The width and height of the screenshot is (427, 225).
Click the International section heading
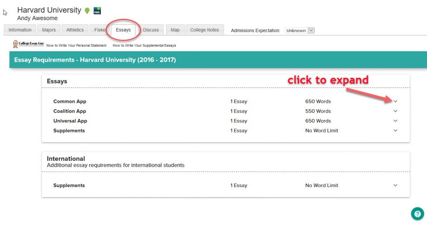coord(66,159)
